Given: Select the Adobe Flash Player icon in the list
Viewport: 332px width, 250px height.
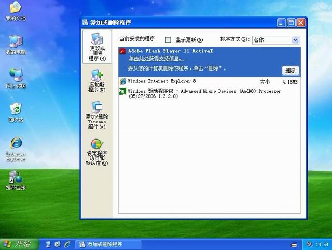Looking at the screenshot, I should [122, 51].
